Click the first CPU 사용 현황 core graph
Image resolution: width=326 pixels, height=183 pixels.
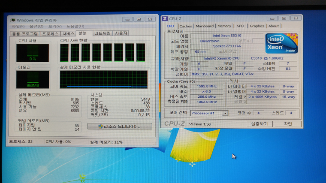click(64, 52)
